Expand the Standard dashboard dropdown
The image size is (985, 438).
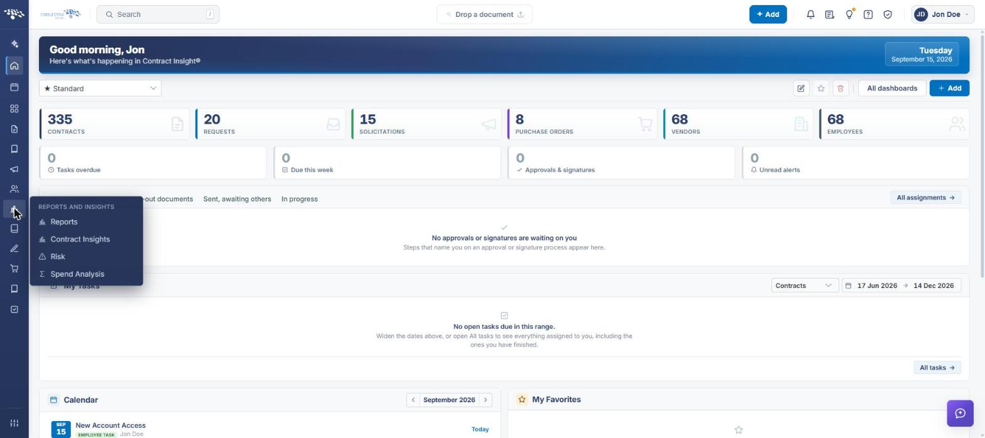(x=100, y=88)
